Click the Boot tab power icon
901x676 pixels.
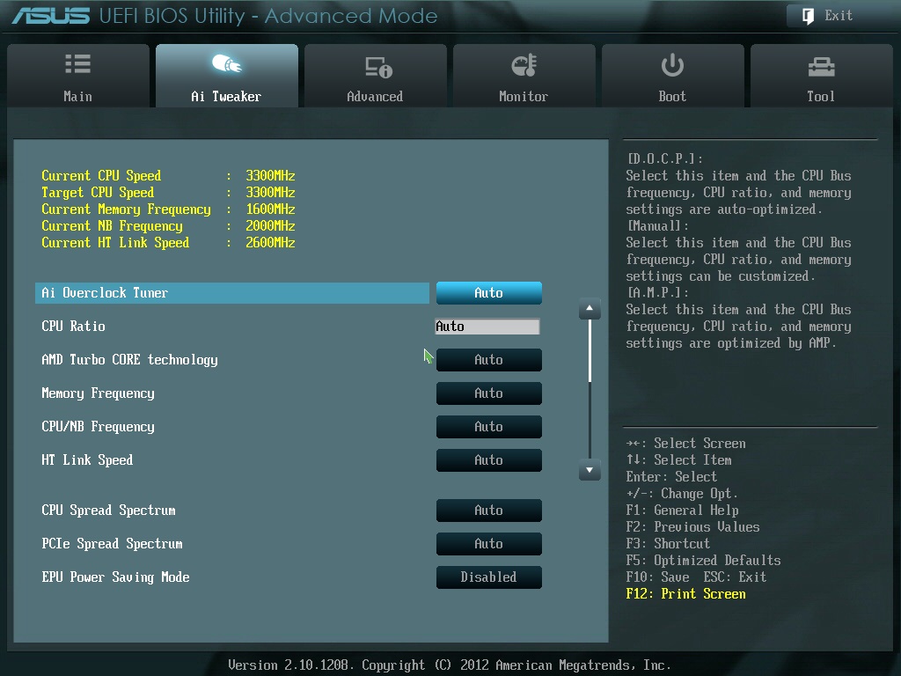672,65
